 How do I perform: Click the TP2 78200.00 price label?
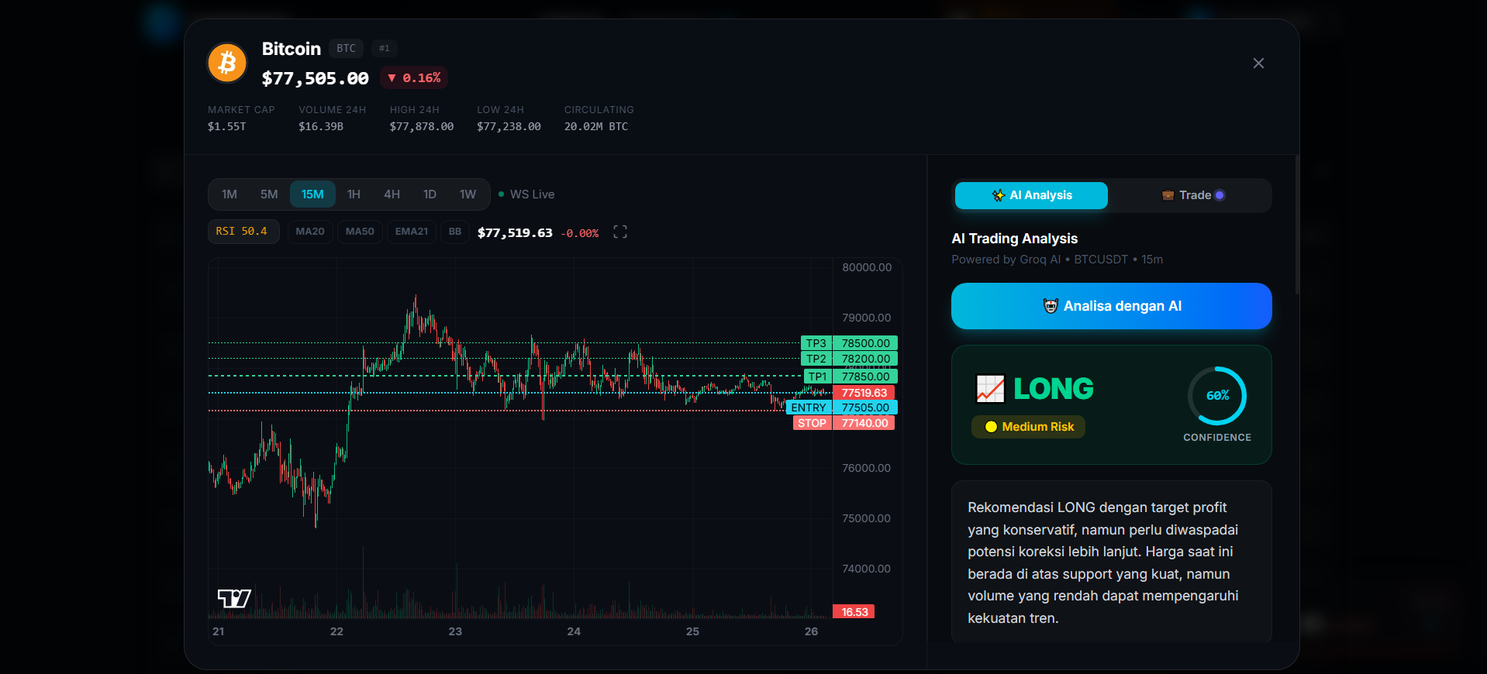point(849,359)
